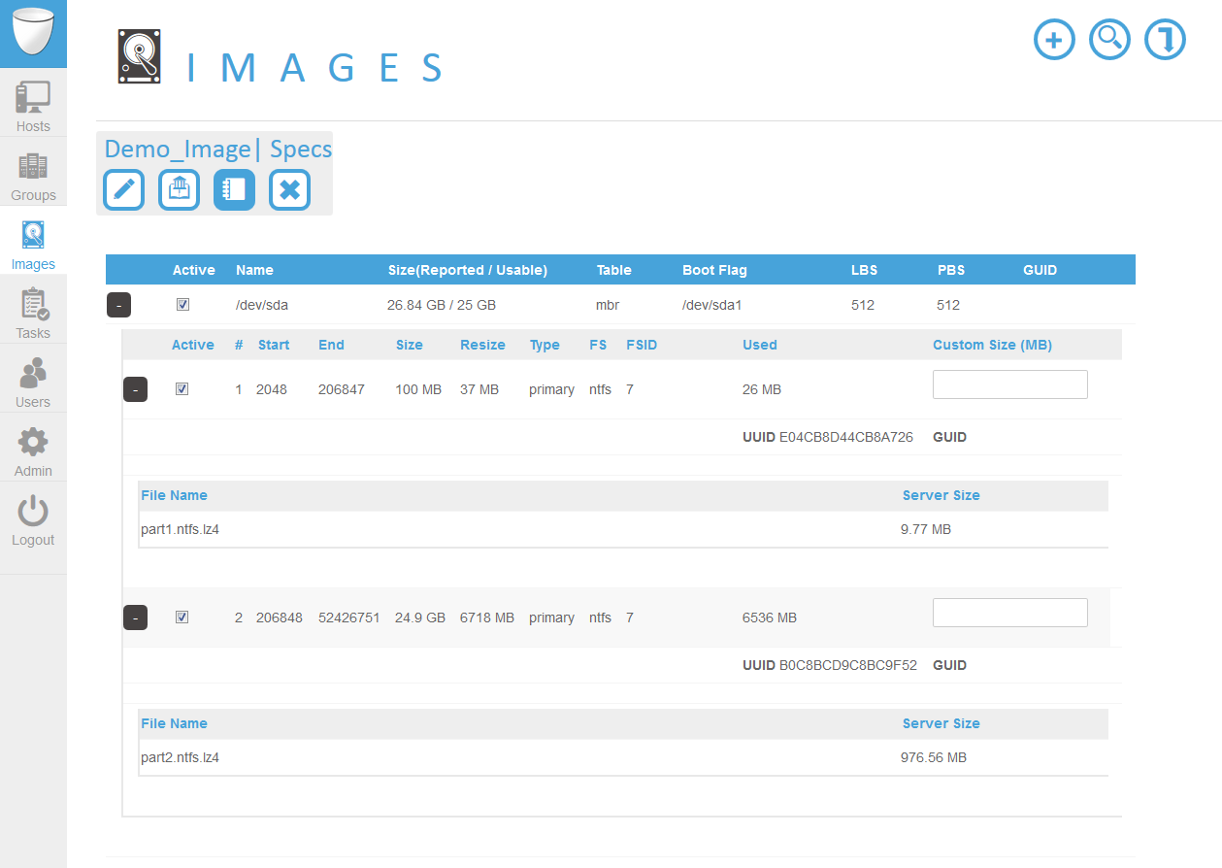Open the image search icon
Screen dimensions: 1222x868
[1109, 40]
